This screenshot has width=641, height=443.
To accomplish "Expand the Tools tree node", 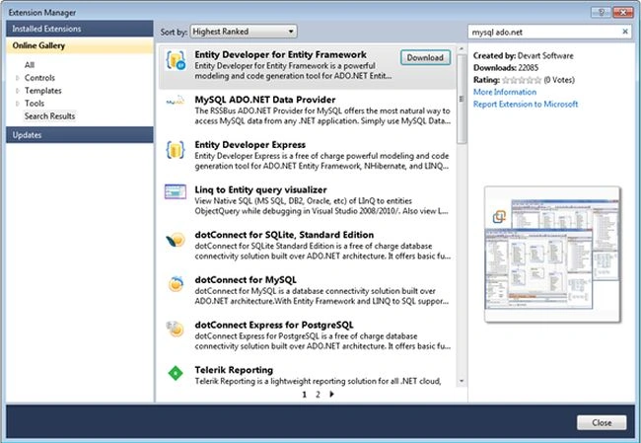I will (x=17, y=104).
